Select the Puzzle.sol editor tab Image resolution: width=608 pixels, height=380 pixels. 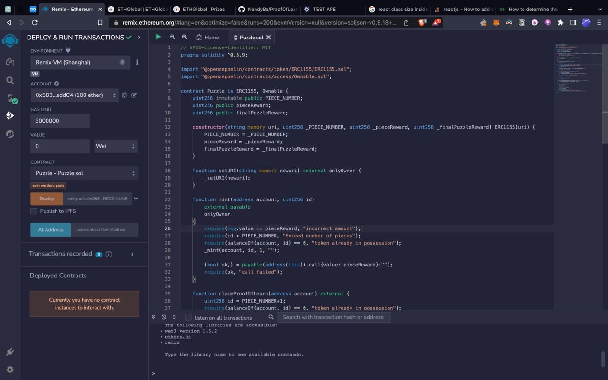point(251,37)
